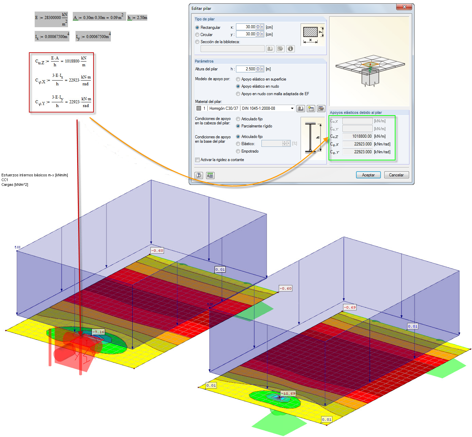Select the Rectangular pillar type

click(197, 28)
